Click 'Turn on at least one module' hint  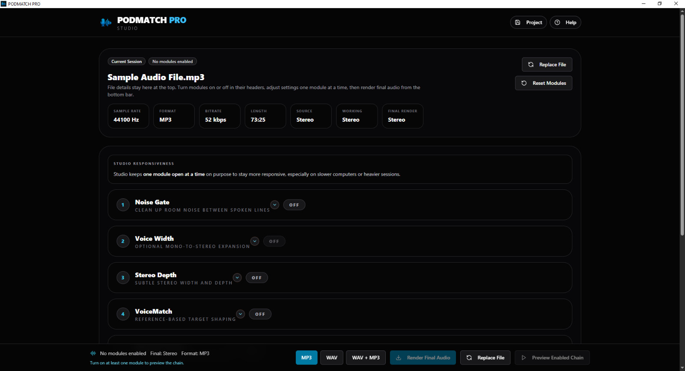137,363
